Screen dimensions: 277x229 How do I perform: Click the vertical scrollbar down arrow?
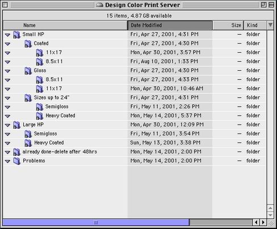270,215
